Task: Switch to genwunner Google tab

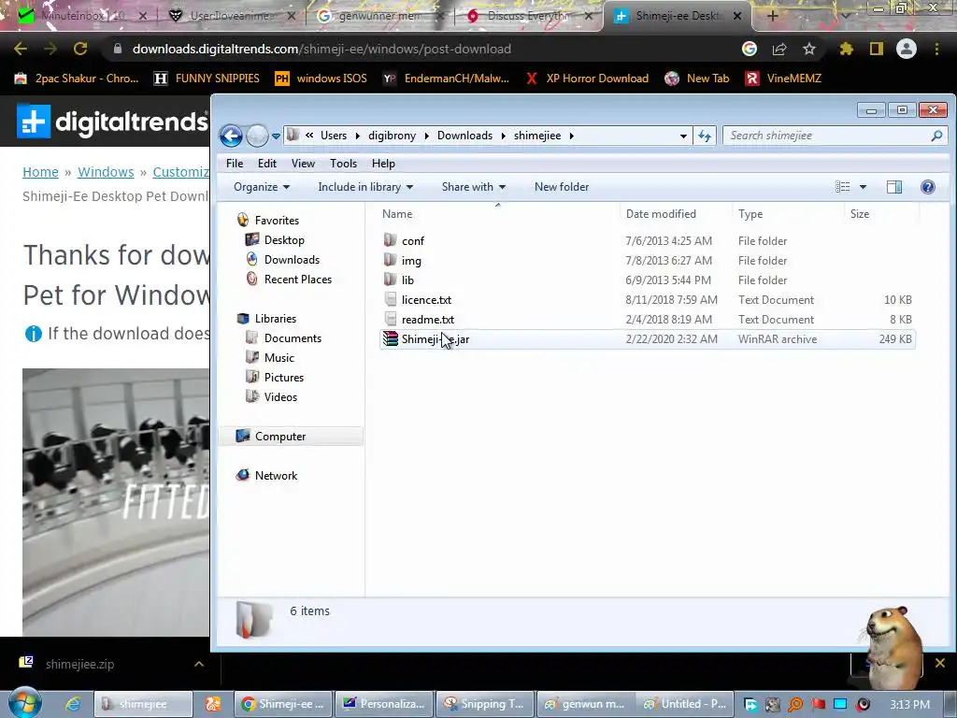Action: [379, 16]
